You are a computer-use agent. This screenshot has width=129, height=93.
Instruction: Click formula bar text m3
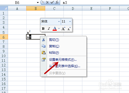click(x=65, y=3)
